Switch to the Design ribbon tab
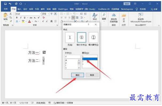Viewport: 162px width, 106px height. tap(25, 9)
